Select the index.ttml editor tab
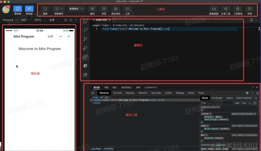Image resolution: width=261 pixels, height=151 pixels. (x=101, y=20)
